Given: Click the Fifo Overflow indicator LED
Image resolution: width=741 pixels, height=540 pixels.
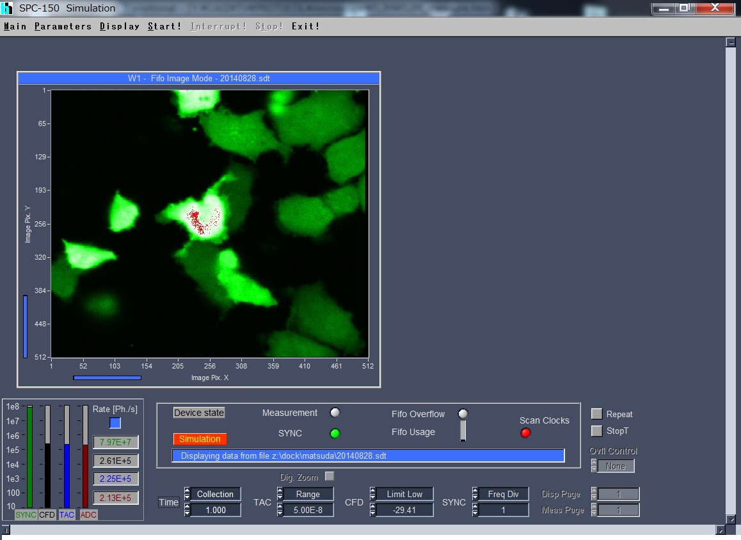Looking at the screenshot, I should 463,413.
